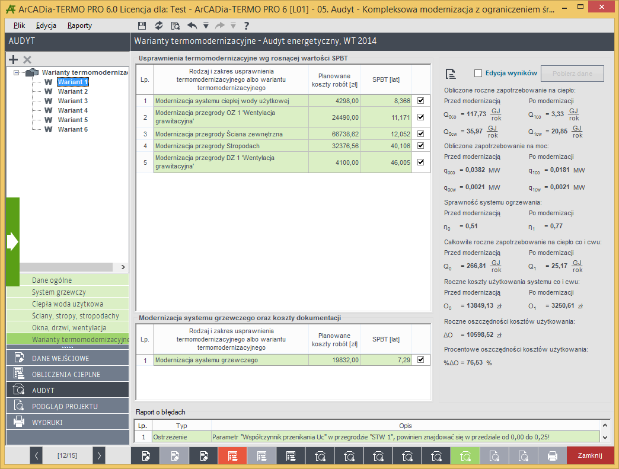
Task: Select Wariant 1 in the tree
Action: 73,82
